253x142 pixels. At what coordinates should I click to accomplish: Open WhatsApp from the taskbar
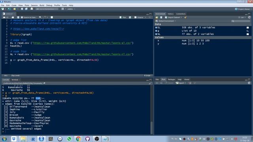click(69, 139)
